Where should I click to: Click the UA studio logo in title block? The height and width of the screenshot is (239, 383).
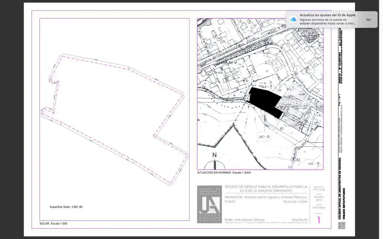coord(210,204)
